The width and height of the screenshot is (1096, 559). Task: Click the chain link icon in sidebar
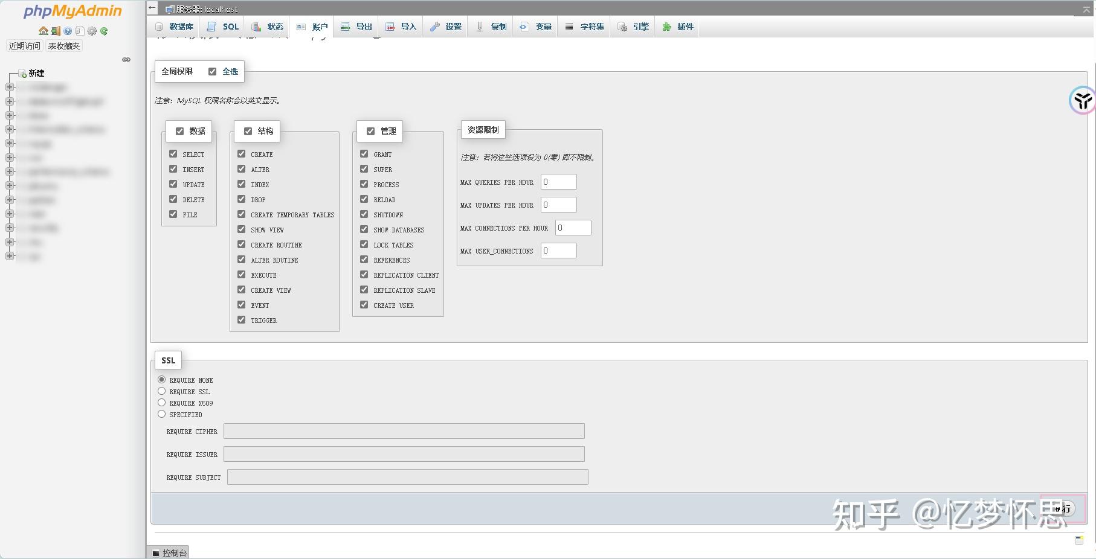(x=126, y=59)
